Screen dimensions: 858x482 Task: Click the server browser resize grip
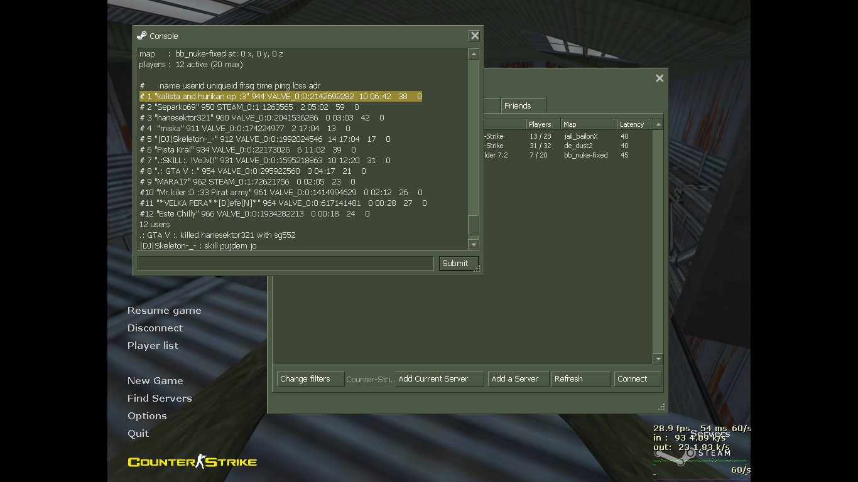(x=661, y=407)
